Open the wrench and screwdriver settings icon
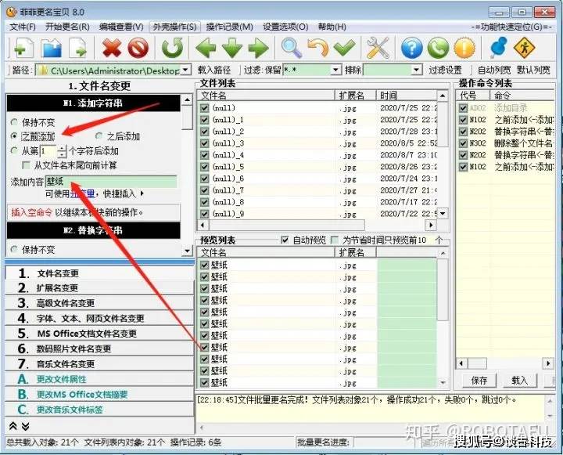Viewport: 563px width, 455px height. [x=378, y=48]
